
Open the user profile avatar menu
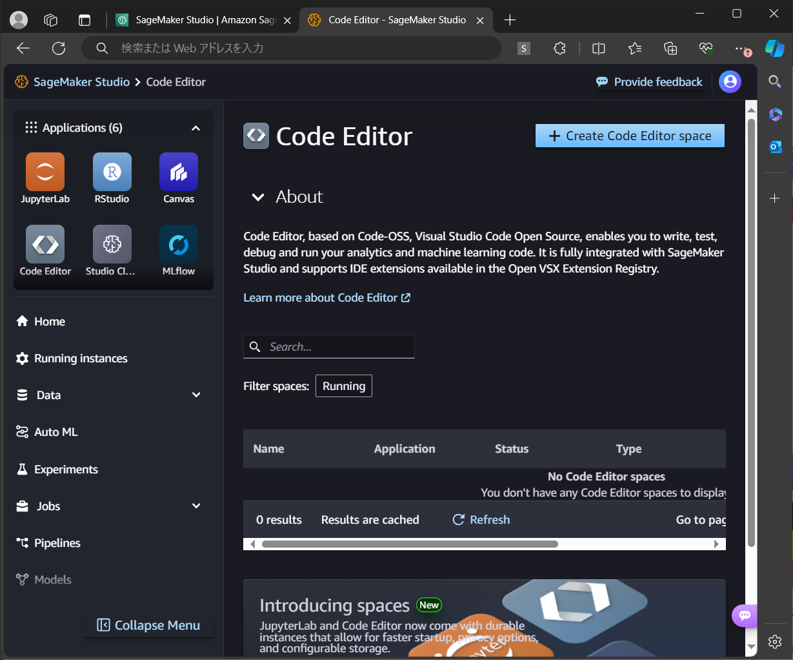coord(730,82)
